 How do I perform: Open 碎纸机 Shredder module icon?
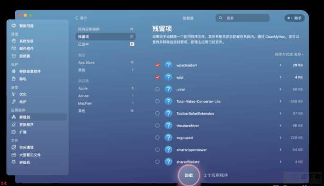pos(14,162)
